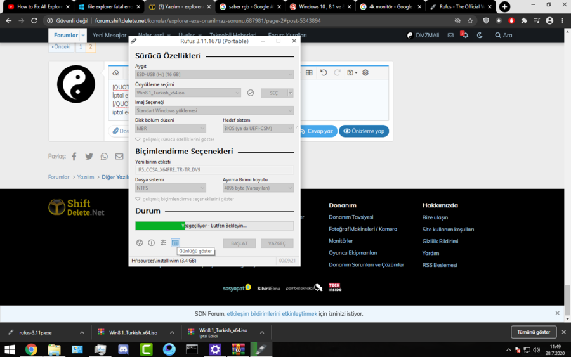Screen dimensions: 571x357
Task: Open rufus-3.11p.exe download item menu
Action: click(82, 332)
